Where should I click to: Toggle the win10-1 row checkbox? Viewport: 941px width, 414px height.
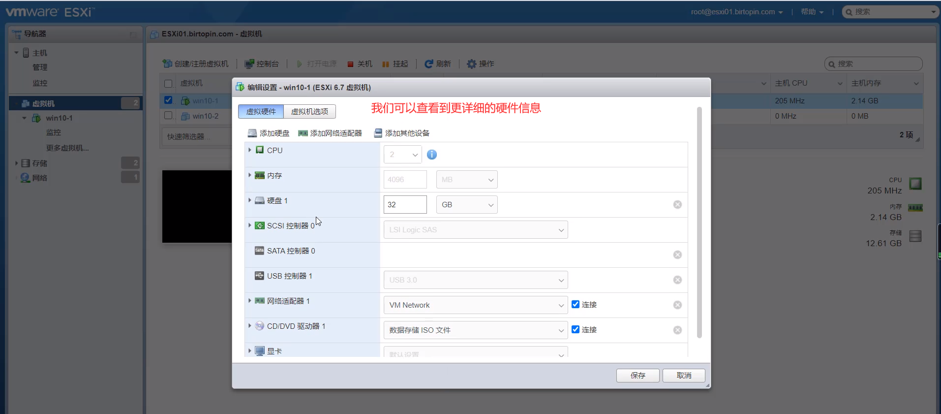tap(168, 100)
